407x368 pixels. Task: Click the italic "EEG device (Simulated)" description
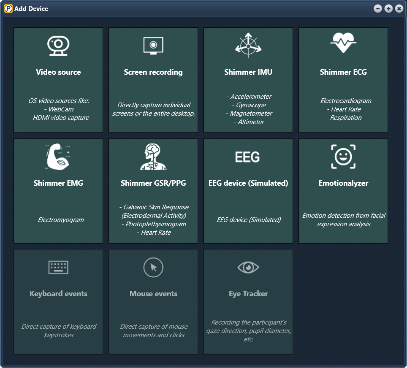pos(249,220)
